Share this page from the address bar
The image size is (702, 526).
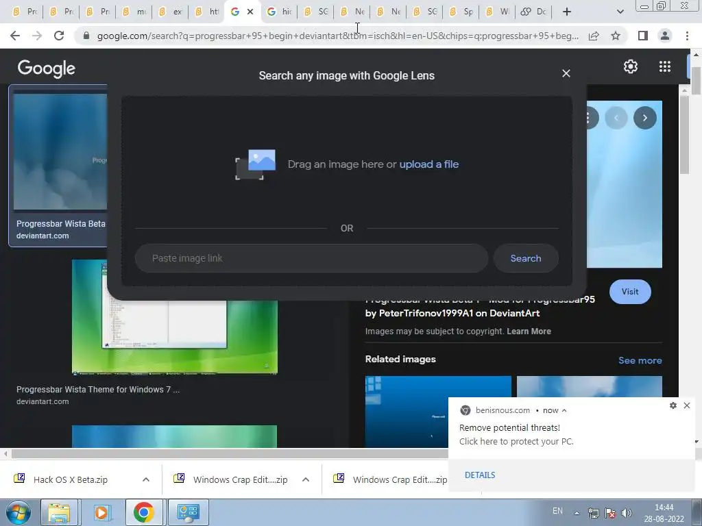[x=594, y=36]
